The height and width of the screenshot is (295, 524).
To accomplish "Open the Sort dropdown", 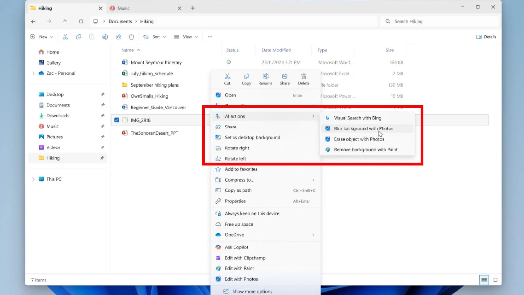I will coord(155,37).
